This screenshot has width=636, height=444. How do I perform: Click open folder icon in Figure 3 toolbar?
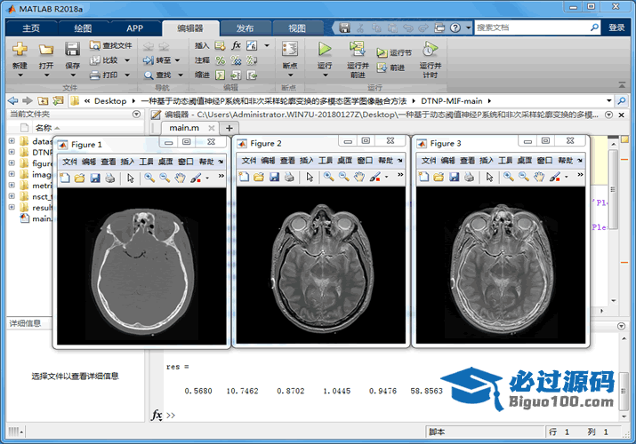coord(439,177)
